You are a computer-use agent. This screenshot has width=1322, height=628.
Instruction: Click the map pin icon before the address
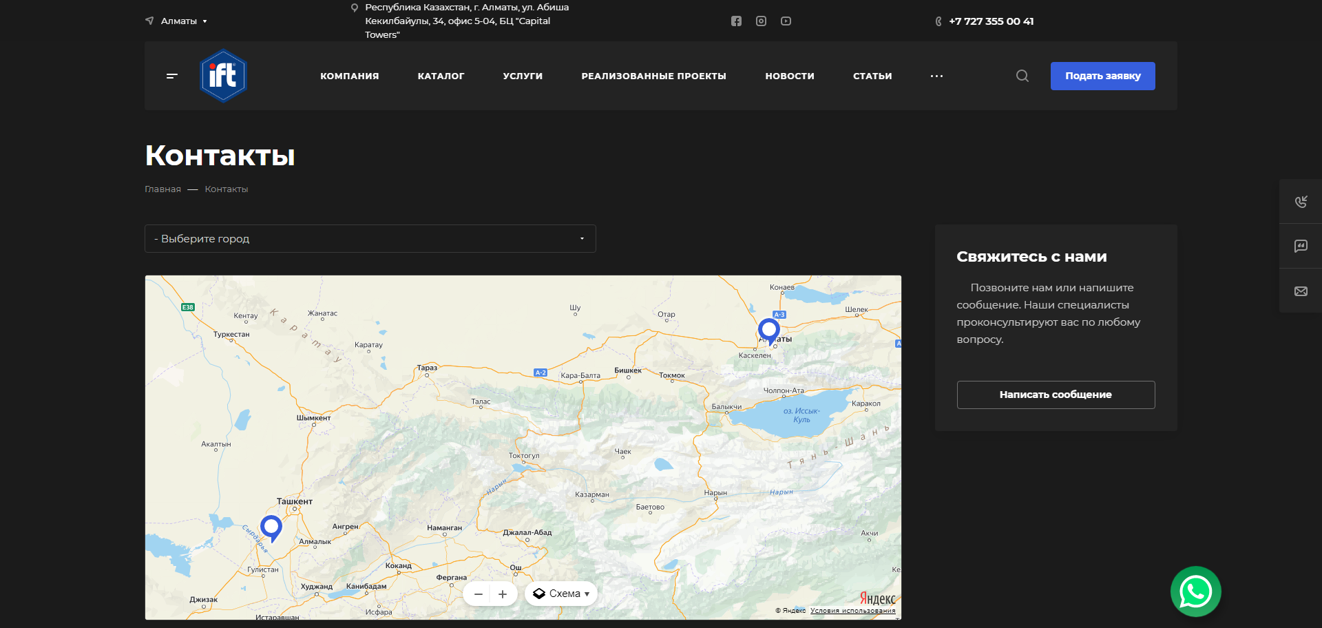[355, 8]
